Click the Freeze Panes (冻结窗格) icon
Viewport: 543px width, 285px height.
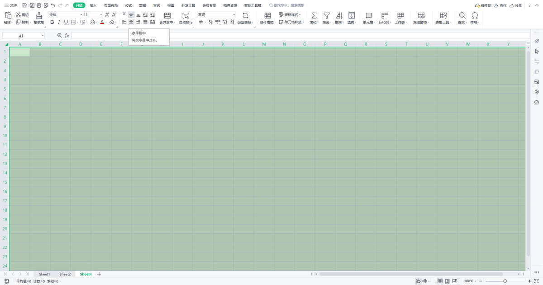pyautogui.click(x=421, y=15)
